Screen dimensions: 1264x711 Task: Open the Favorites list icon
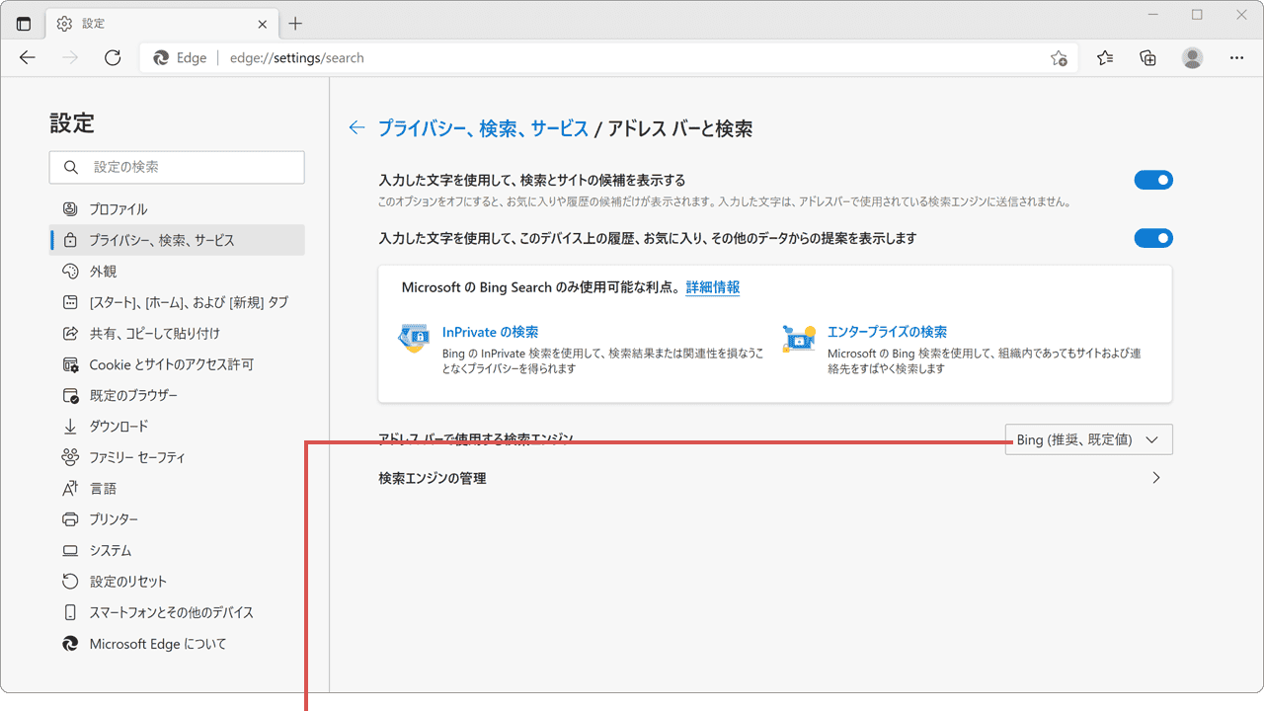(x=1105, y=58)
